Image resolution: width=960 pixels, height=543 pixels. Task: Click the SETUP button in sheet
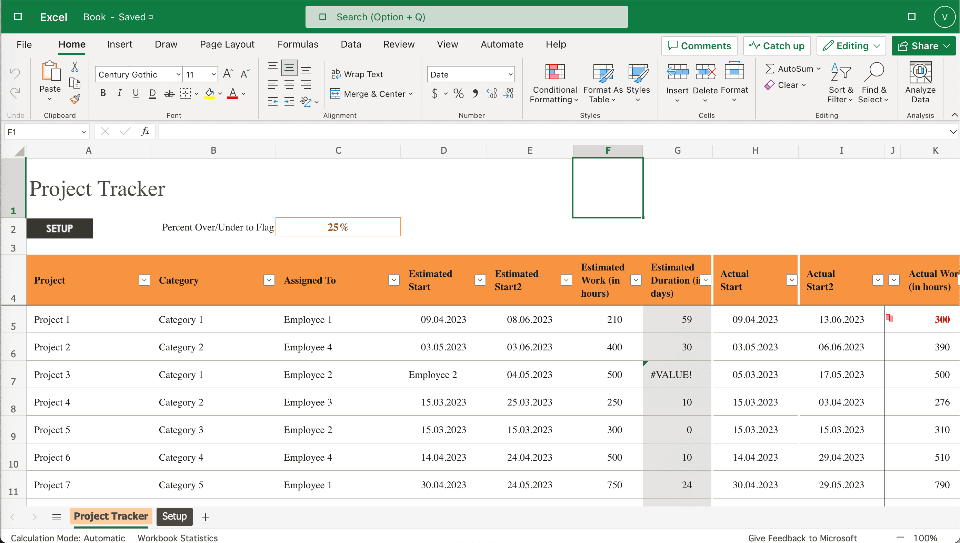coord(59,228)
